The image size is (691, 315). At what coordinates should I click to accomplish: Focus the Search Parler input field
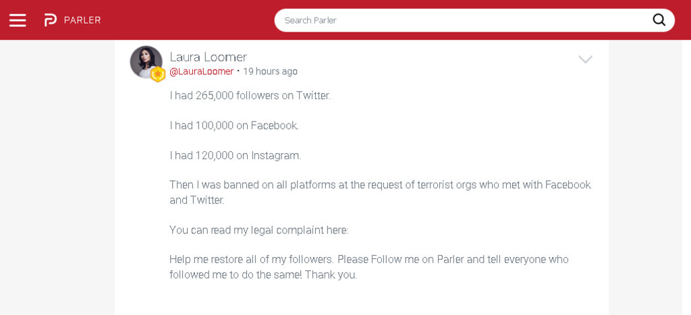click(x=459, y=20)
